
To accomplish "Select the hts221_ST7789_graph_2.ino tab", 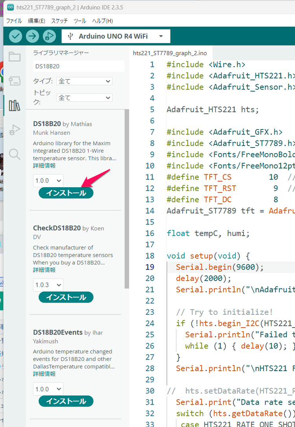I will tap(170, 53).
